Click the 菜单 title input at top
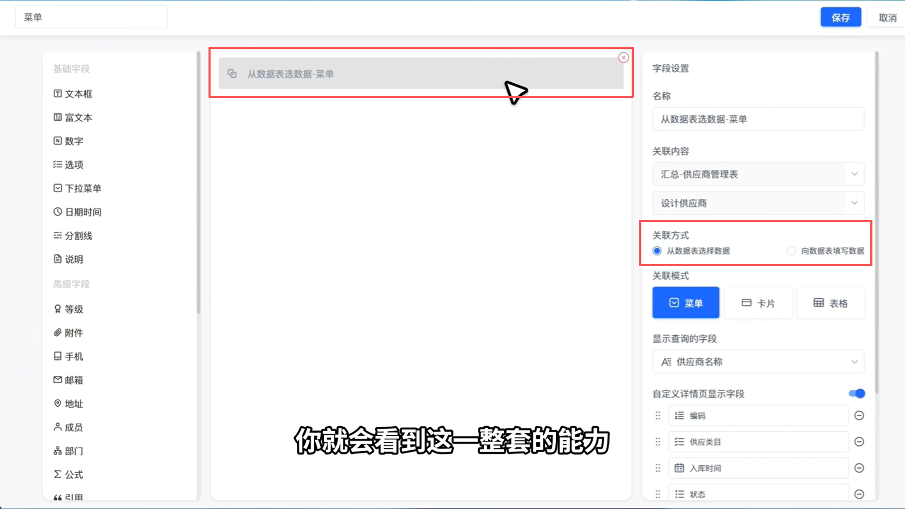This screenshot has height=509, width=905. 91,17
